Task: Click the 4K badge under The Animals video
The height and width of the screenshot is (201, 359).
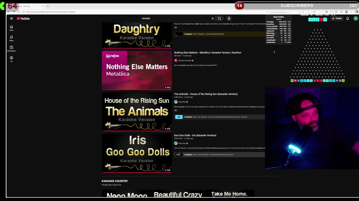Action: (176, 110)
